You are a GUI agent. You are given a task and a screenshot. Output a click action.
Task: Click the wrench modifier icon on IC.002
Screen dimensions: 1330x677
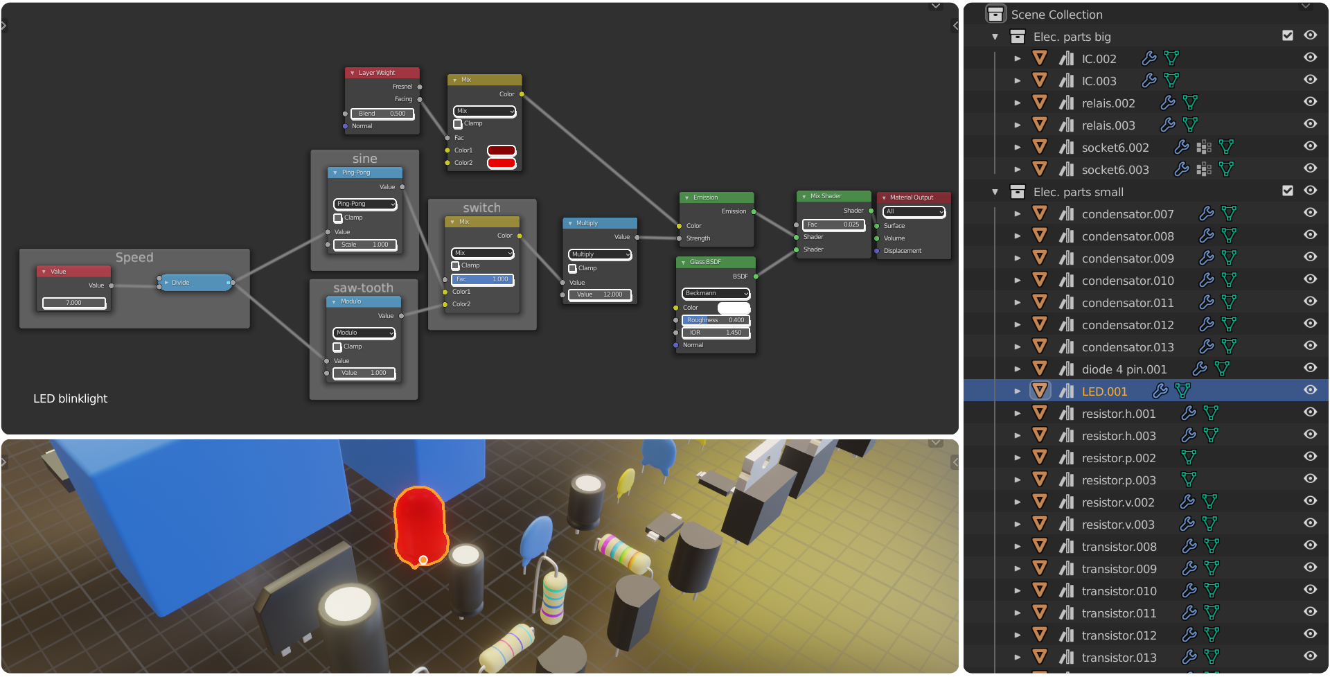pos(1149,59)
